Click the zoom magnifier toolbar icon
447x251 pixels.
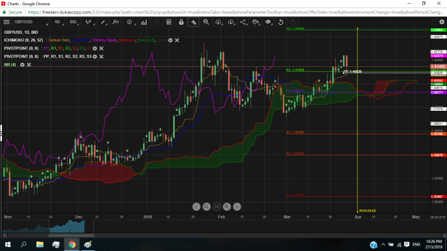[x=206, y=22]
